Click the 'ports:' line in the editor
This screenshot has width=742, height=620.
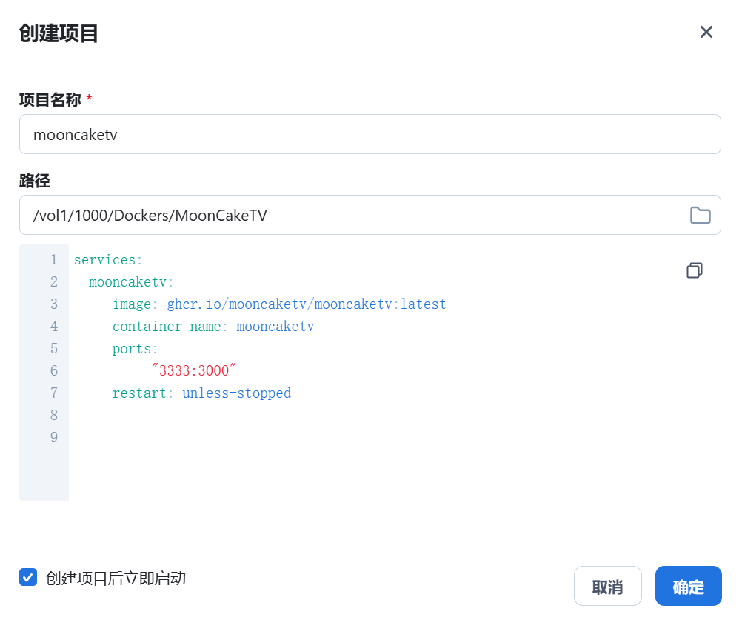[135, 349]
